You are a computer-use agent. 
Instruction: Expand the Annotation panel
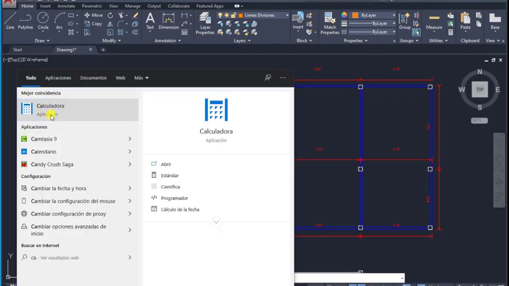[167, 41]
